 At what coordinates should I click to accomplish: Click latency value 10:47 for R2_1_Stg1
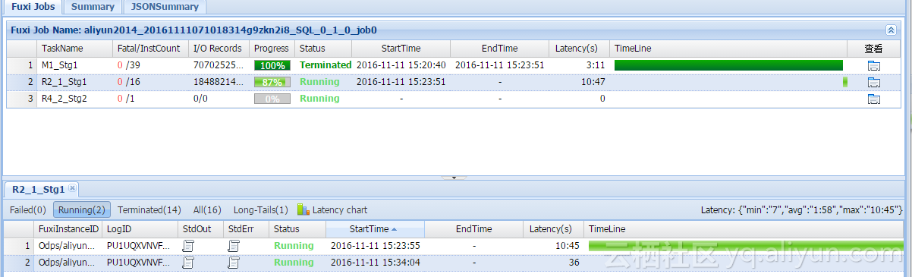coord(593,82)
